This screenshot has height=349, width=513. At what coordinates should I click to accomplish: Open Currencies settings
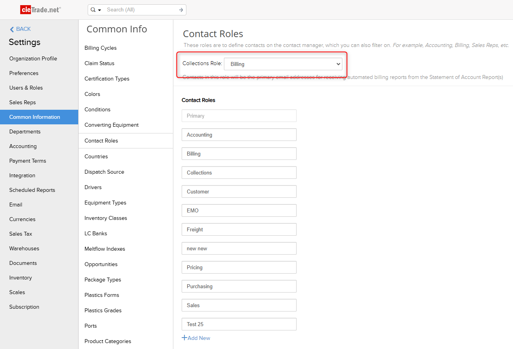coord(23,219)
